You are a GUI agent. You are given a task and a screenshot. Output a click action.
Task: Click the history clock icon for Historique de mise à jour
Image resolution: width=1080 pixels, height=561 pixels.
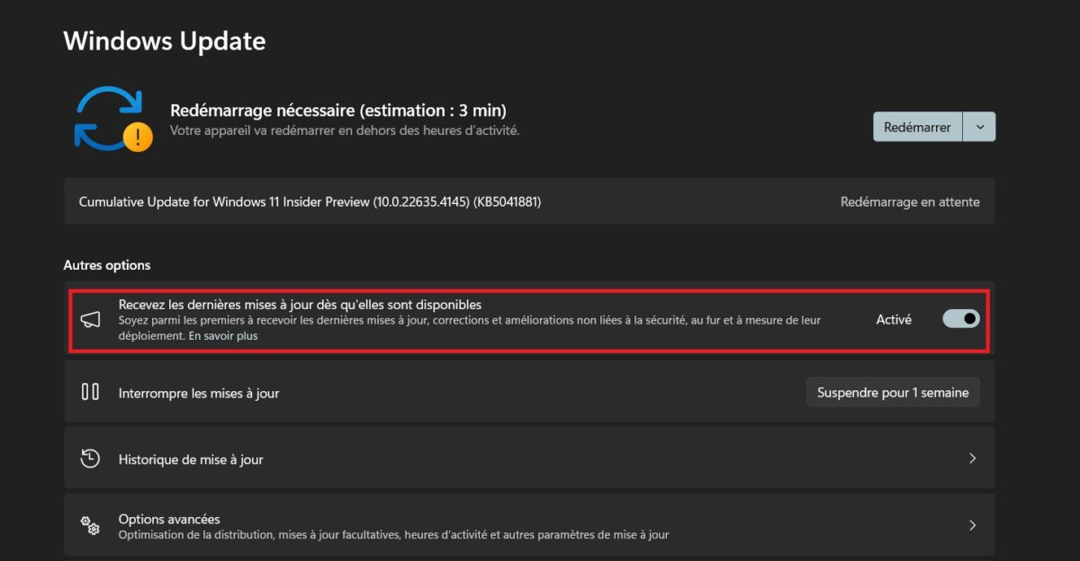(90, 459)
